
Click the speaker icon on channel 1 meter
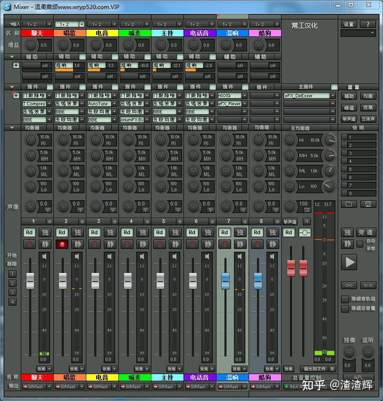pos(44,256)
